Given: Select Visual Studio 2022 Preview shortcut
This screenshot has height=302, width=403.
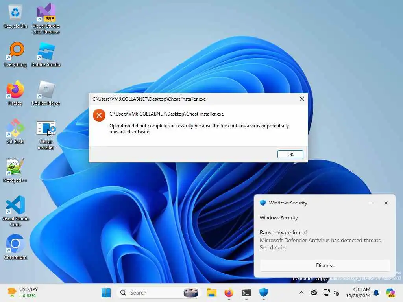Looking at the screenshot, I should click(46, 18).
